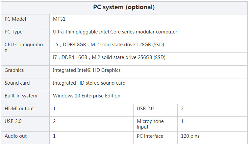The width and height of the screenshot is (248, 144).
Task: Select the "PC Model" label cell
Action: 15,19
